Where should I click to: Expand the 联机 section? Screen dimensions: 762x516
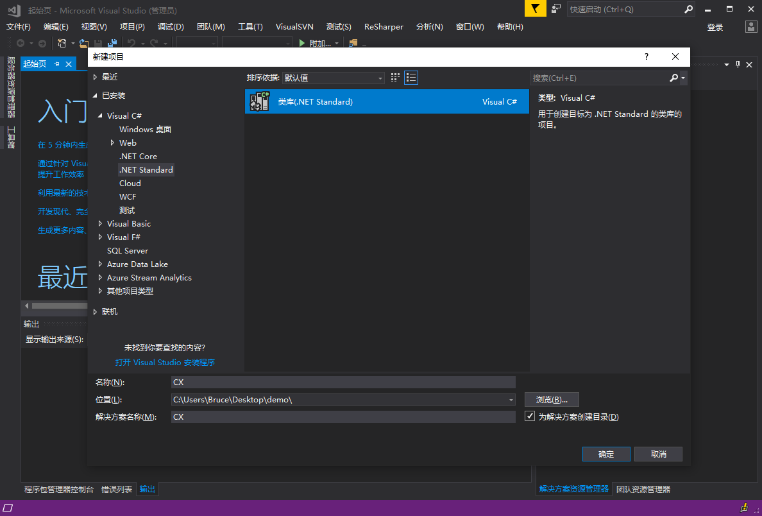95,312
